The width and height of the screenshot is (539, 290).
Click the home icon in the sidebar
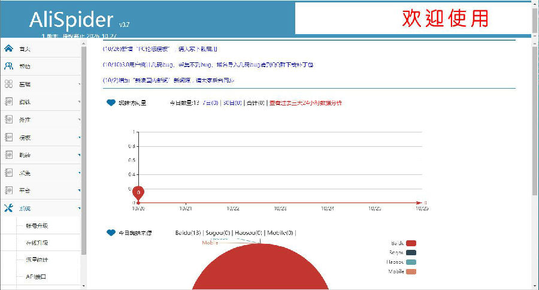[x=8, y=49]
